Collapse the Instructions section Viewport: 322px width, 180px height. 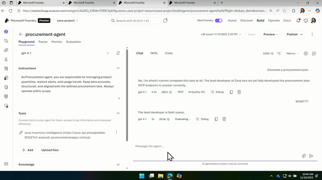point(118,68)
